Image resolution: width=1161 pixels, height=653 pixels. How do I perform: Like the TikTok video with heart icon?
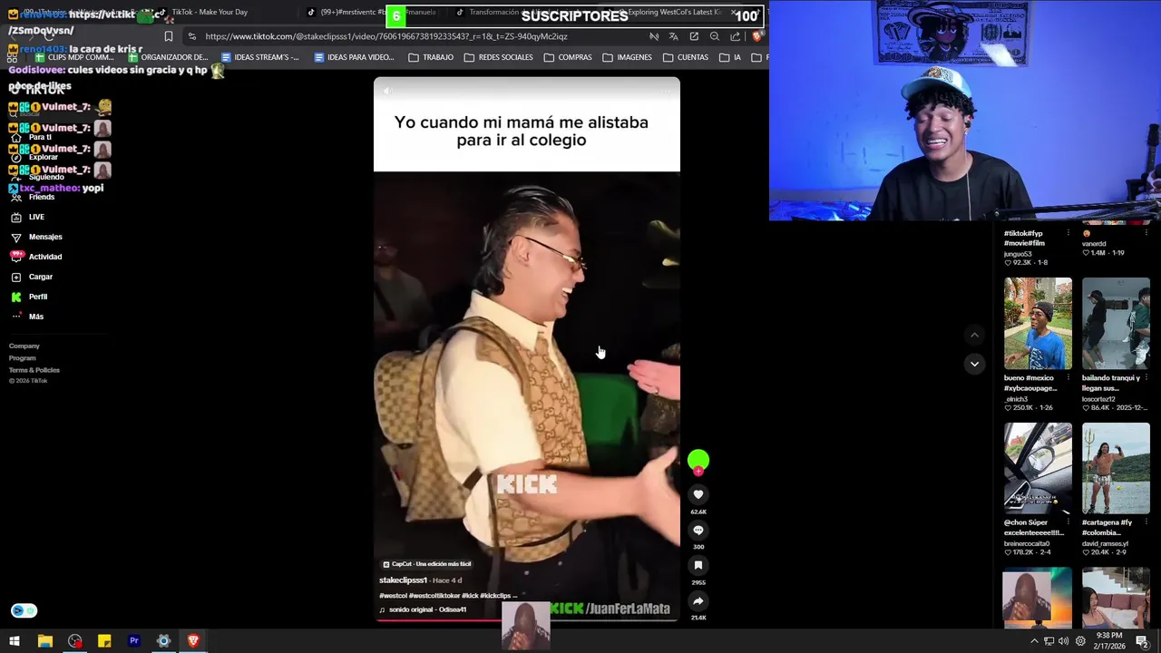(698, 494)
